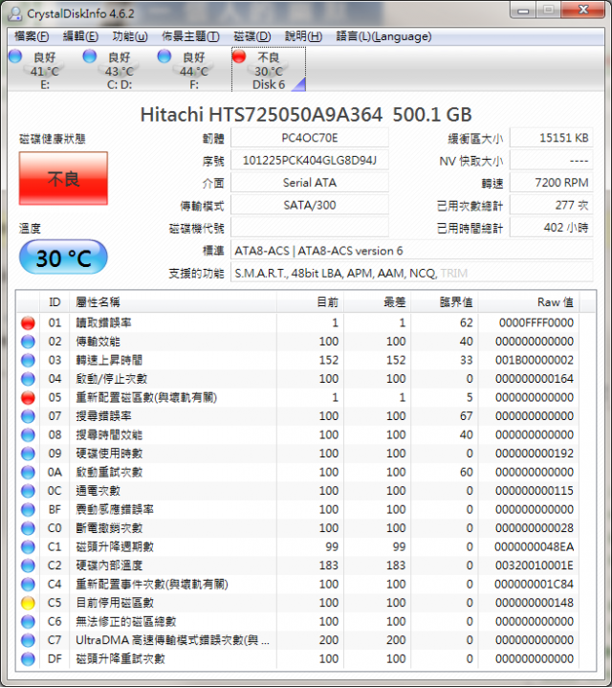
Task: Click the ID column header
Action: pyautogui.click(x=55, y=301)
